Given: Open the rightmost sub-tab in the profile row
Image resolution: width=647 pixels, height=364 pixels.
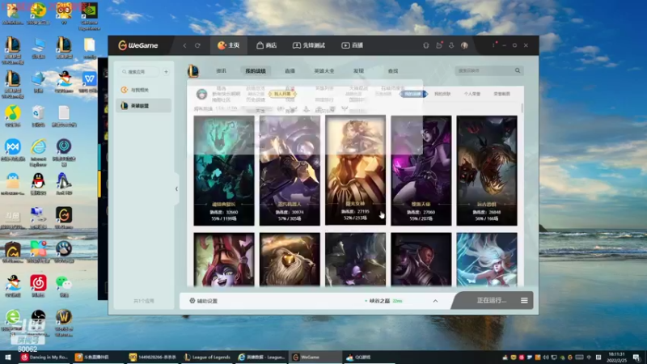Looking at the screenshot, I should (501, 94).
